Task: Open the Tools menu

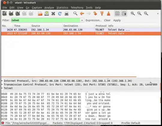Action: click(89, 7)
